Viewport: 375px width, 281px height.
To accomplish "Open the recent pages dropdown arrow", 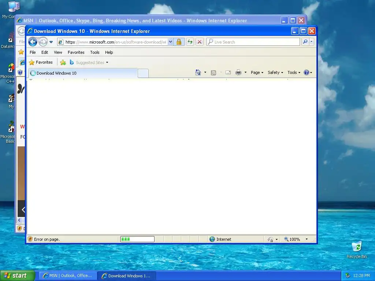I will coord(51,42).
